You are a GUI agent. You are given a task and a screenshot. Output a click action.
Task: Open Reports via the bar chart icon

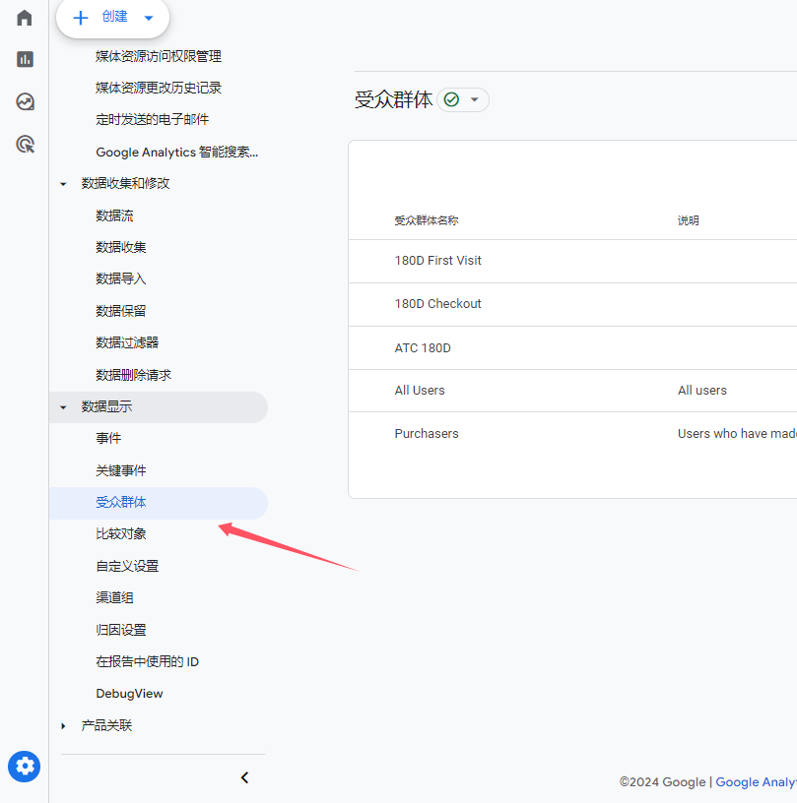click(x=24, y=59)
